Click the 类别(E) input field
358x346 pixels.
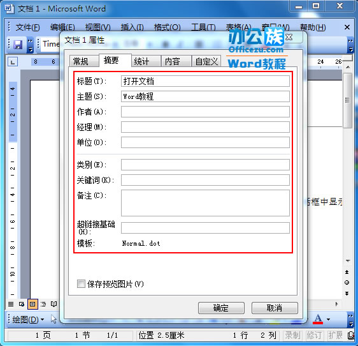(205, 165)
